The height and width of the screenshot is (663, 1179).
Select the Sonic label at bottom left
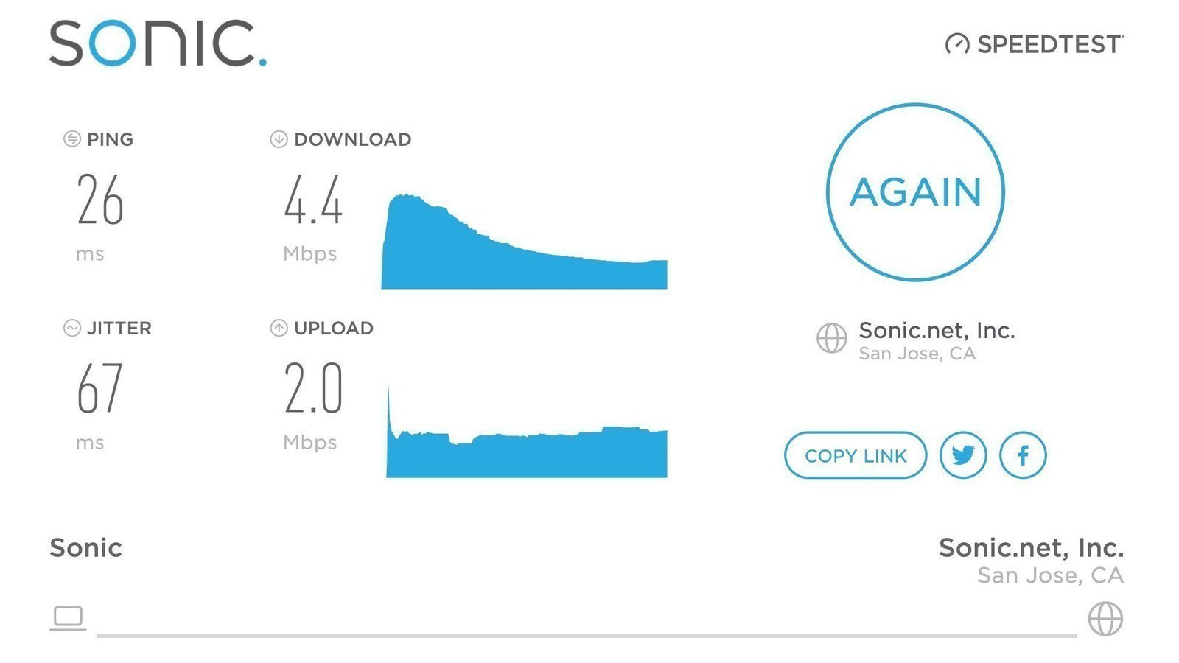(85, 548)
